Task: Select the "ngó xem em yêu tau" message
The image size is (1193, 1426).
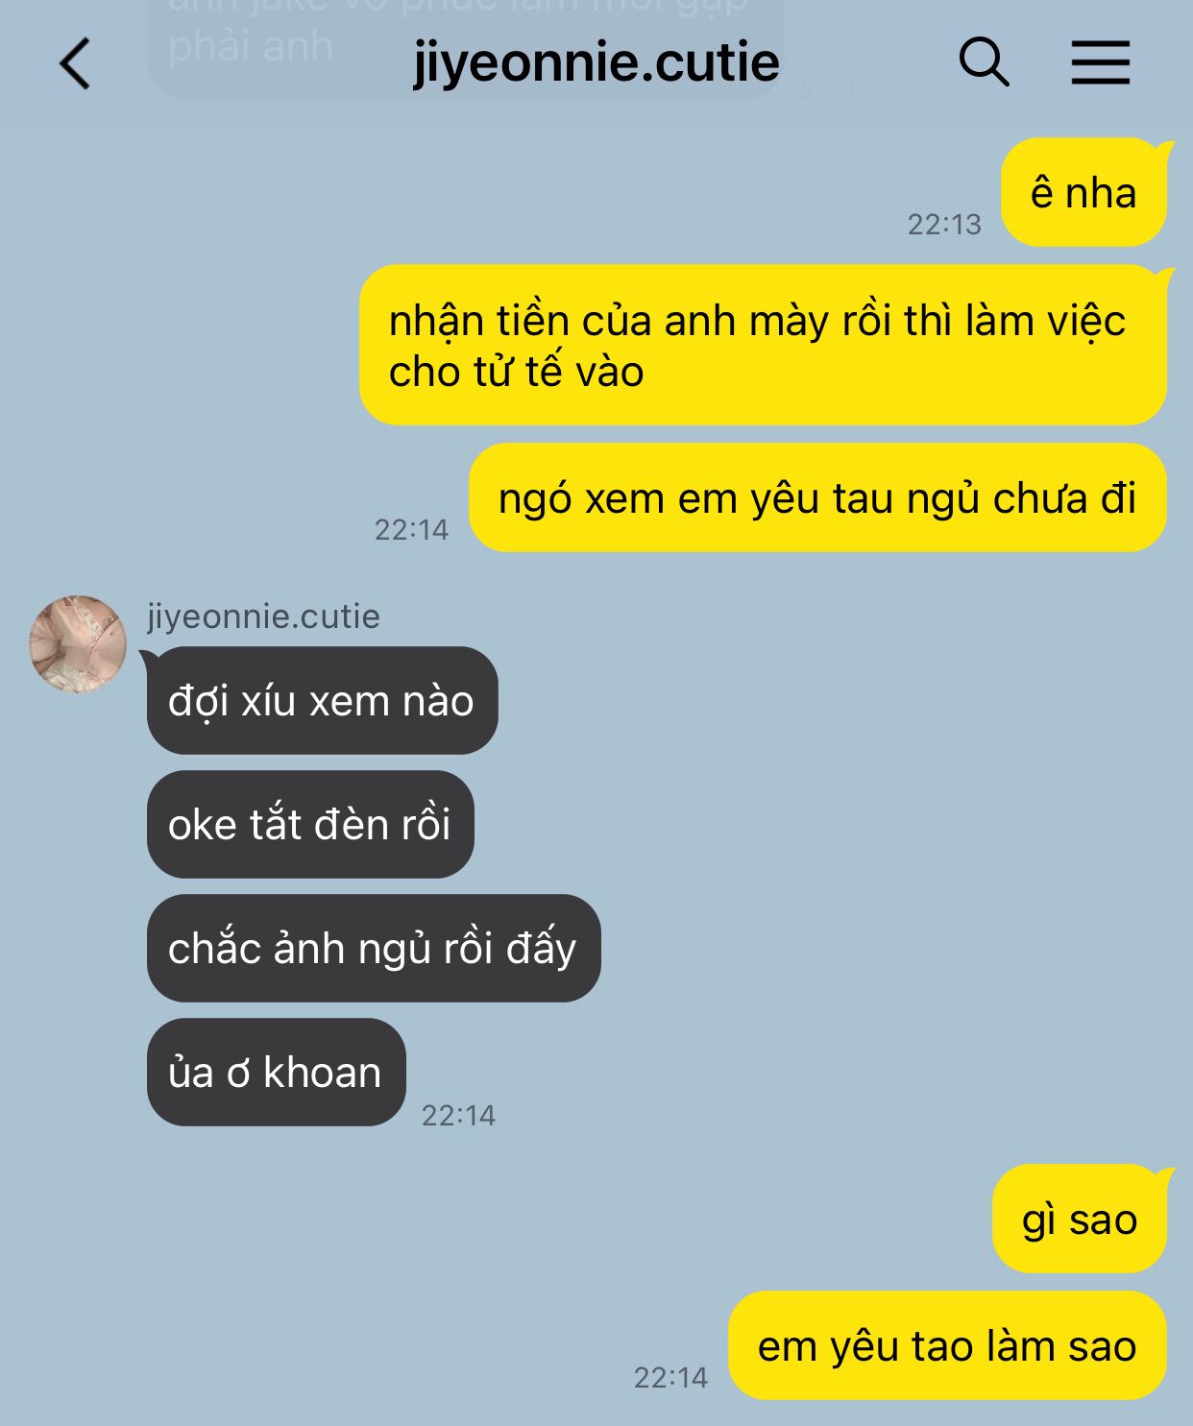Action: coord(817,497)
